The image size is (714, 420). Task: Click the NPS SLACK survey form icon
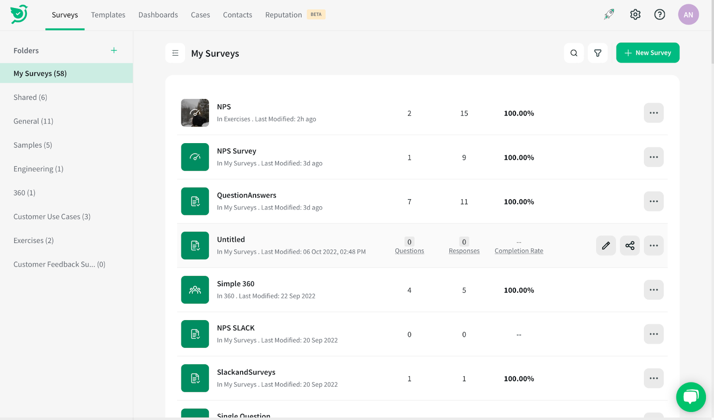[x=195, y=334]
